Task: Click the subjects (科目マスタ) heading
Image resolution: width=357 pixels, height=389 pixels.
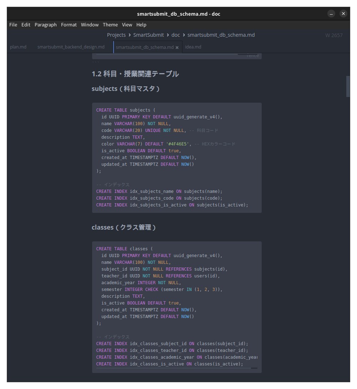Action: point(125,88)
